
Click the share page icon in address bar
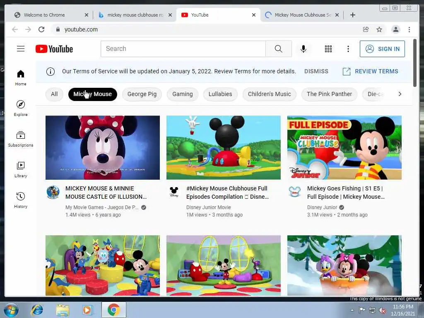coord(366,29)
